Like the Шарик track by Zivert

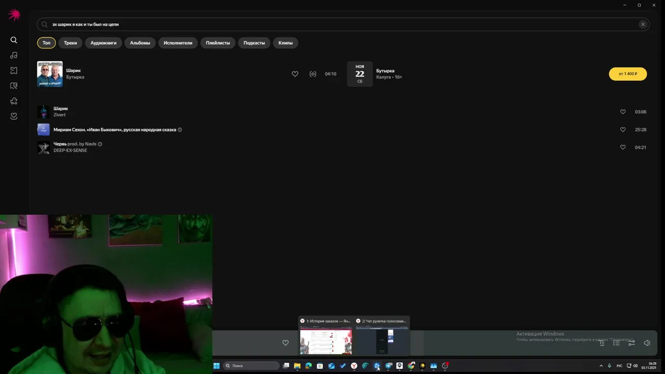click(623, 112)
